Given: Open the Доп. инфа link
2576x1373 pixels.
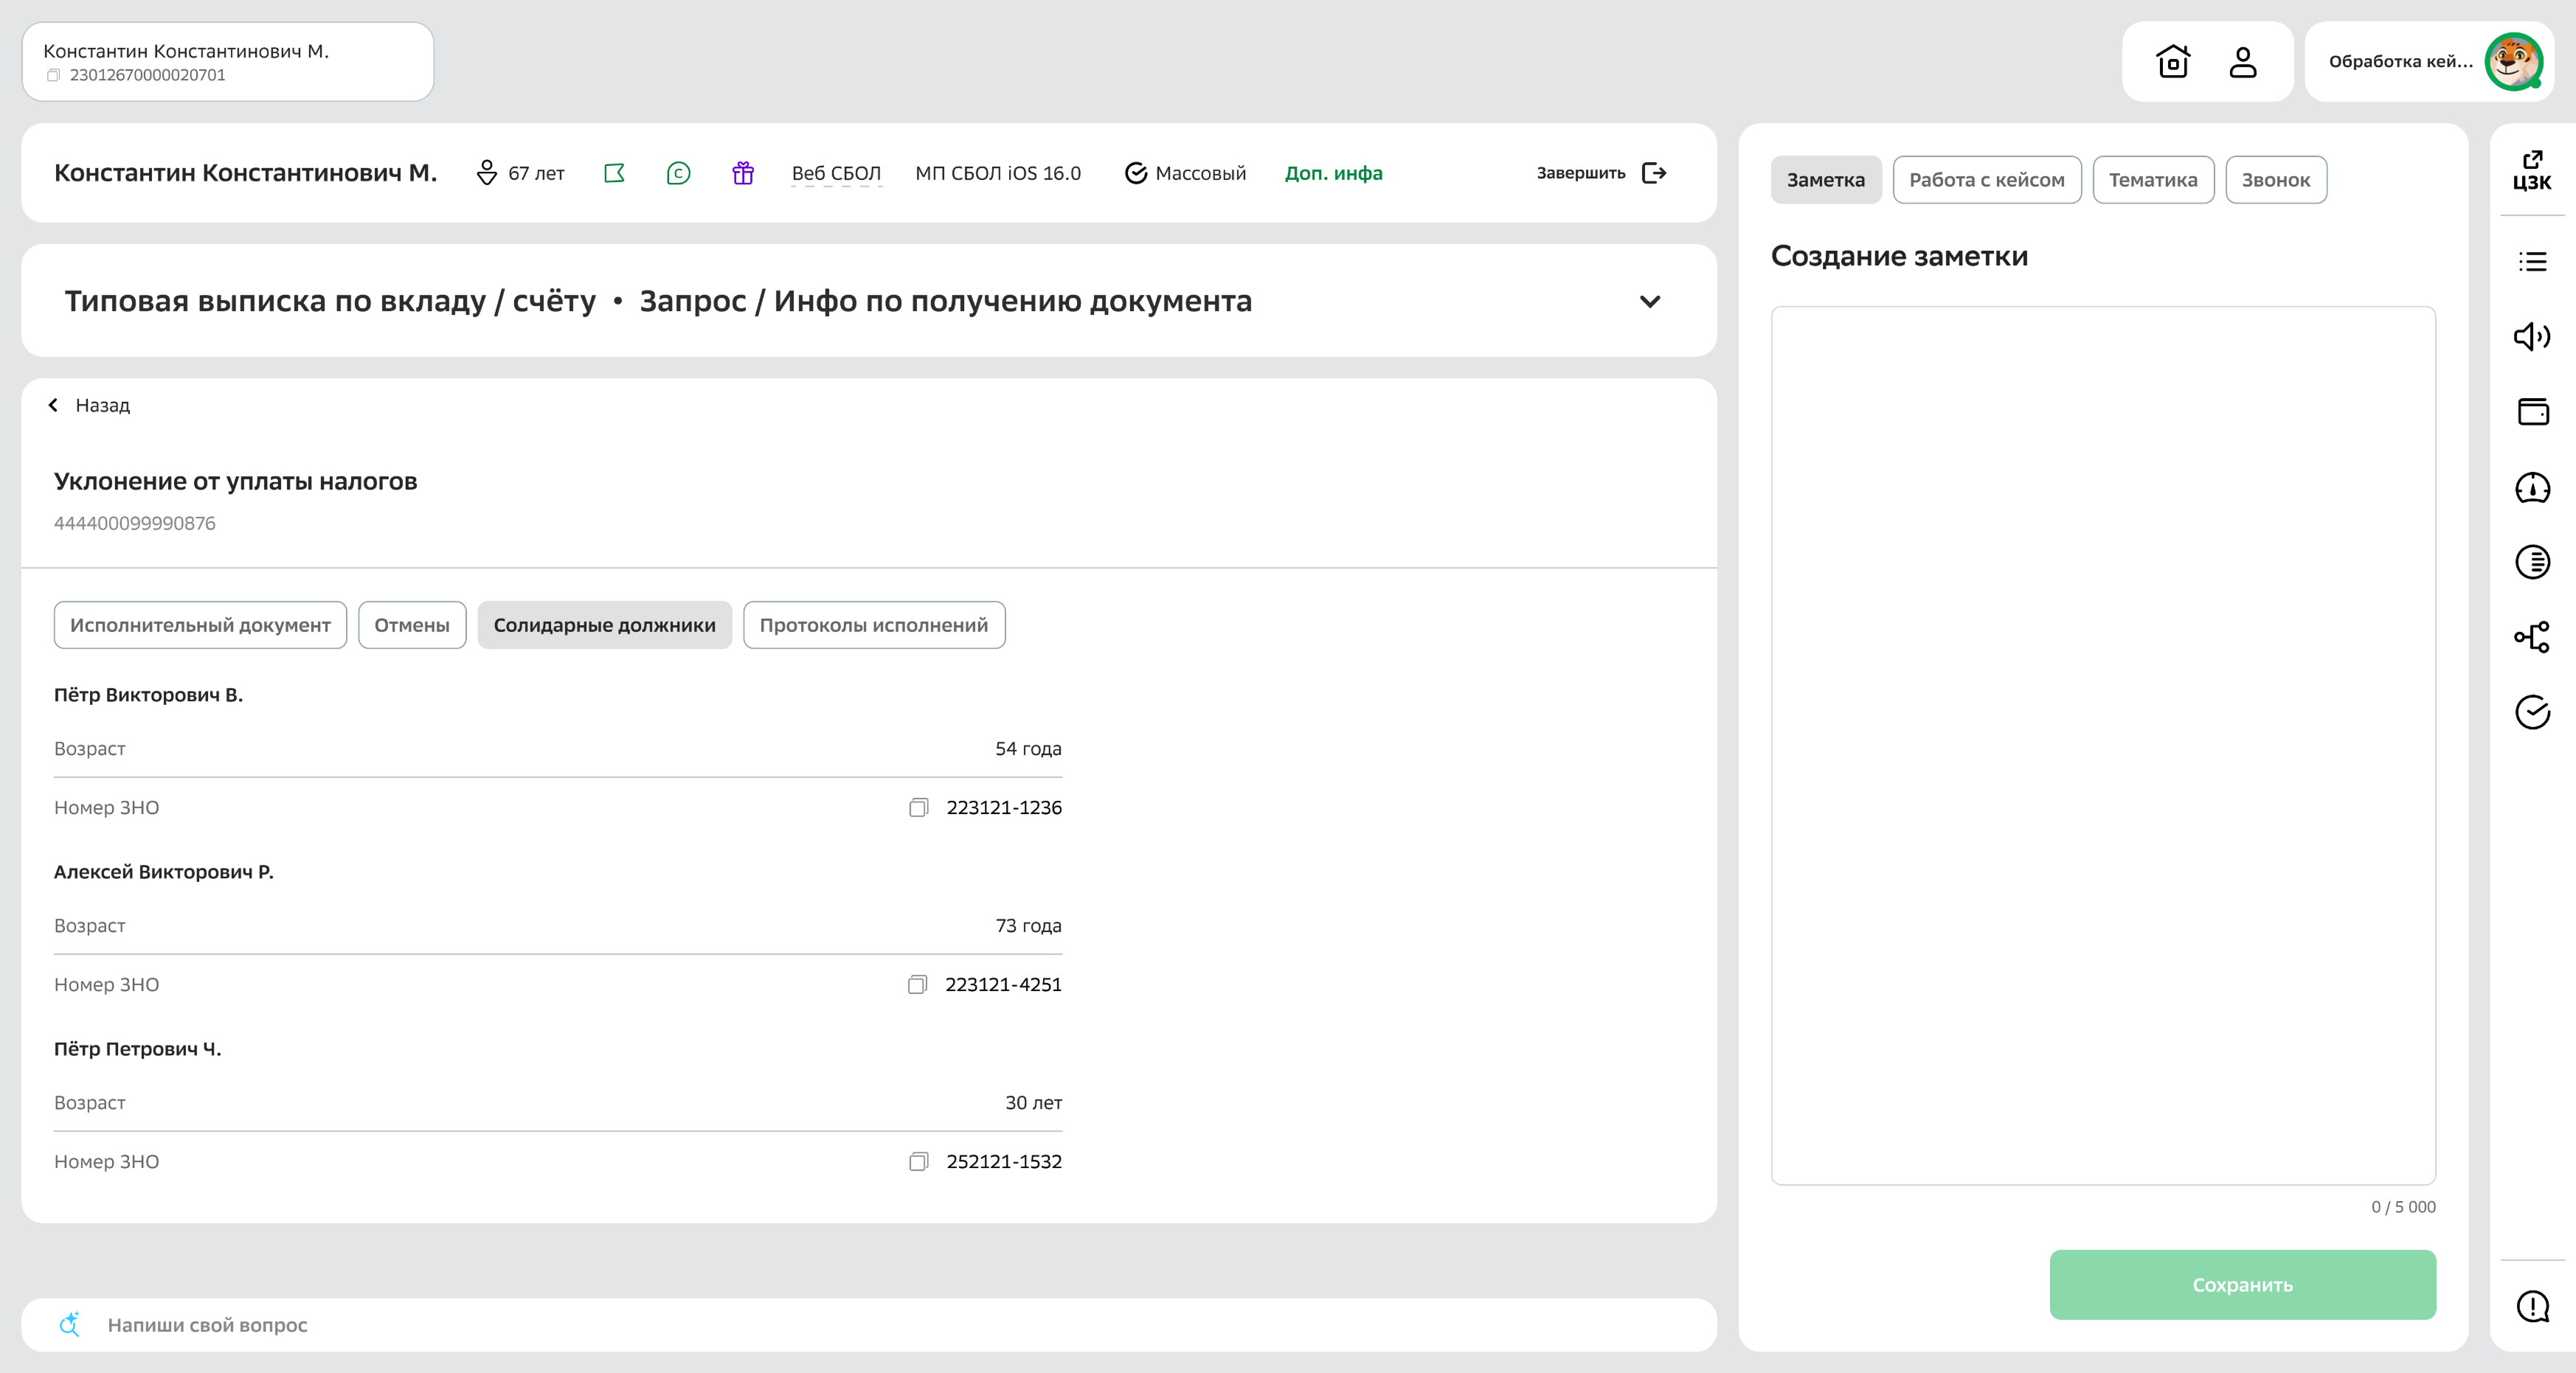Looking at the screenshot, I should click(x=1334, y=172).
